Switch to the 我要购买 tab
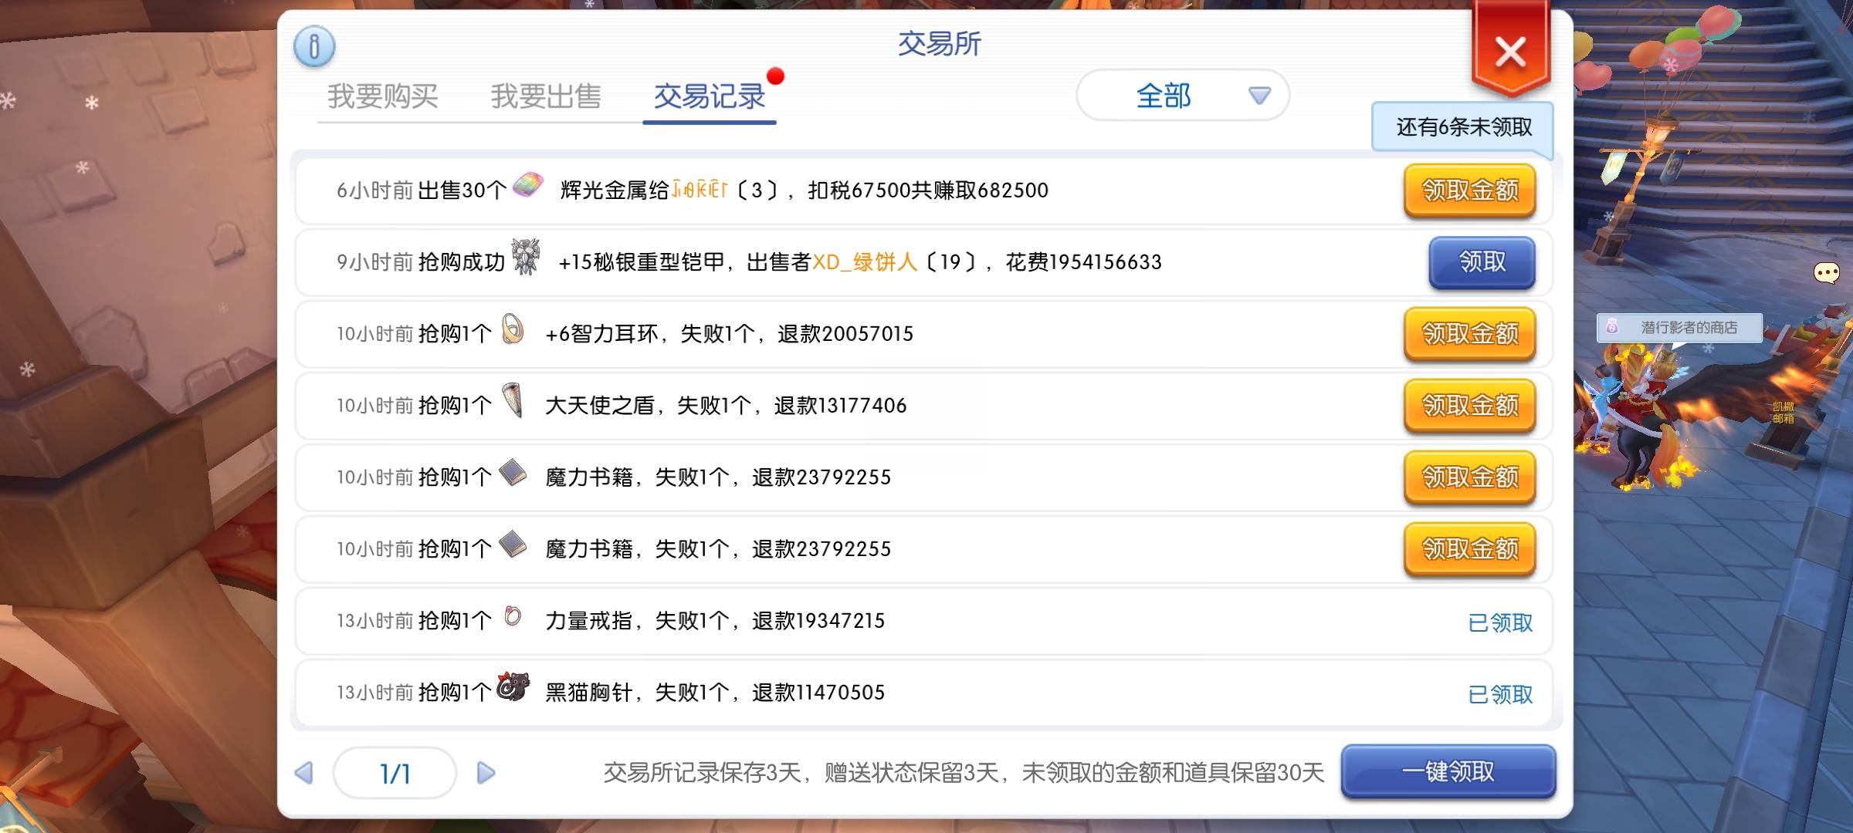1853x833 pixels. pos(383,96)
